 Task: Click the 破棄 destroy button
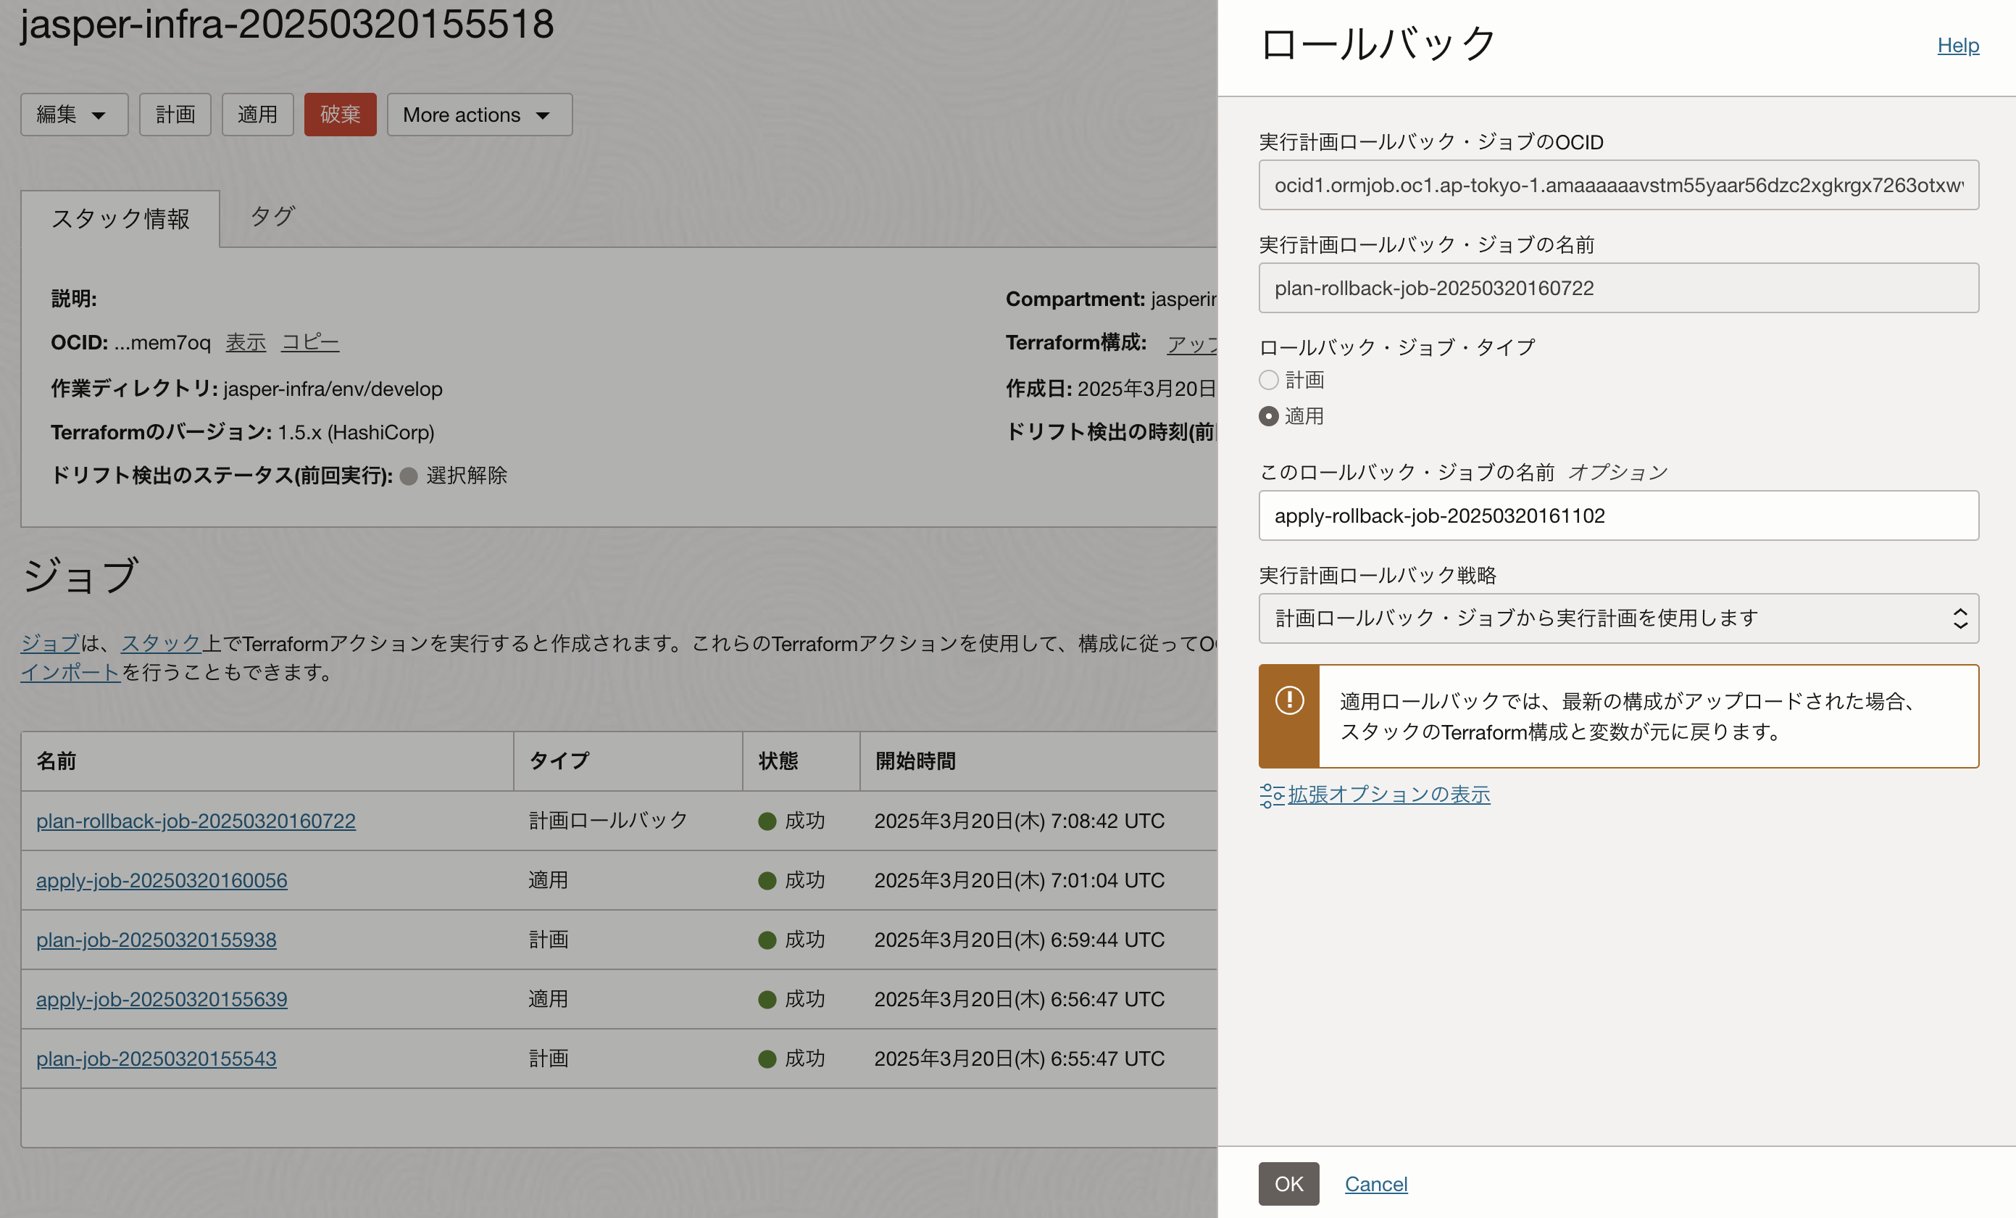click(340, 115)
